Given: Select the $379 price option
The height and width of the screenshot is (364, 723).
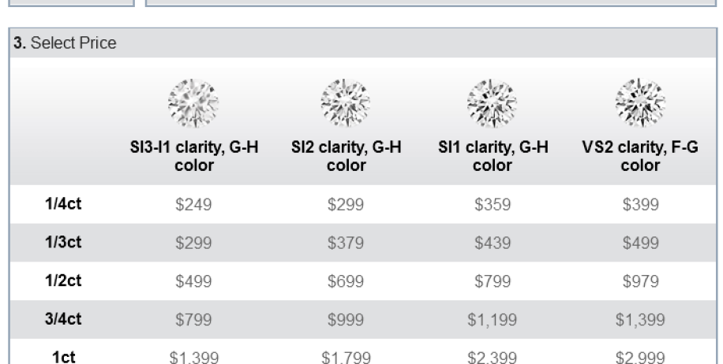Looking at the screenshot, I should coord(346,243).
